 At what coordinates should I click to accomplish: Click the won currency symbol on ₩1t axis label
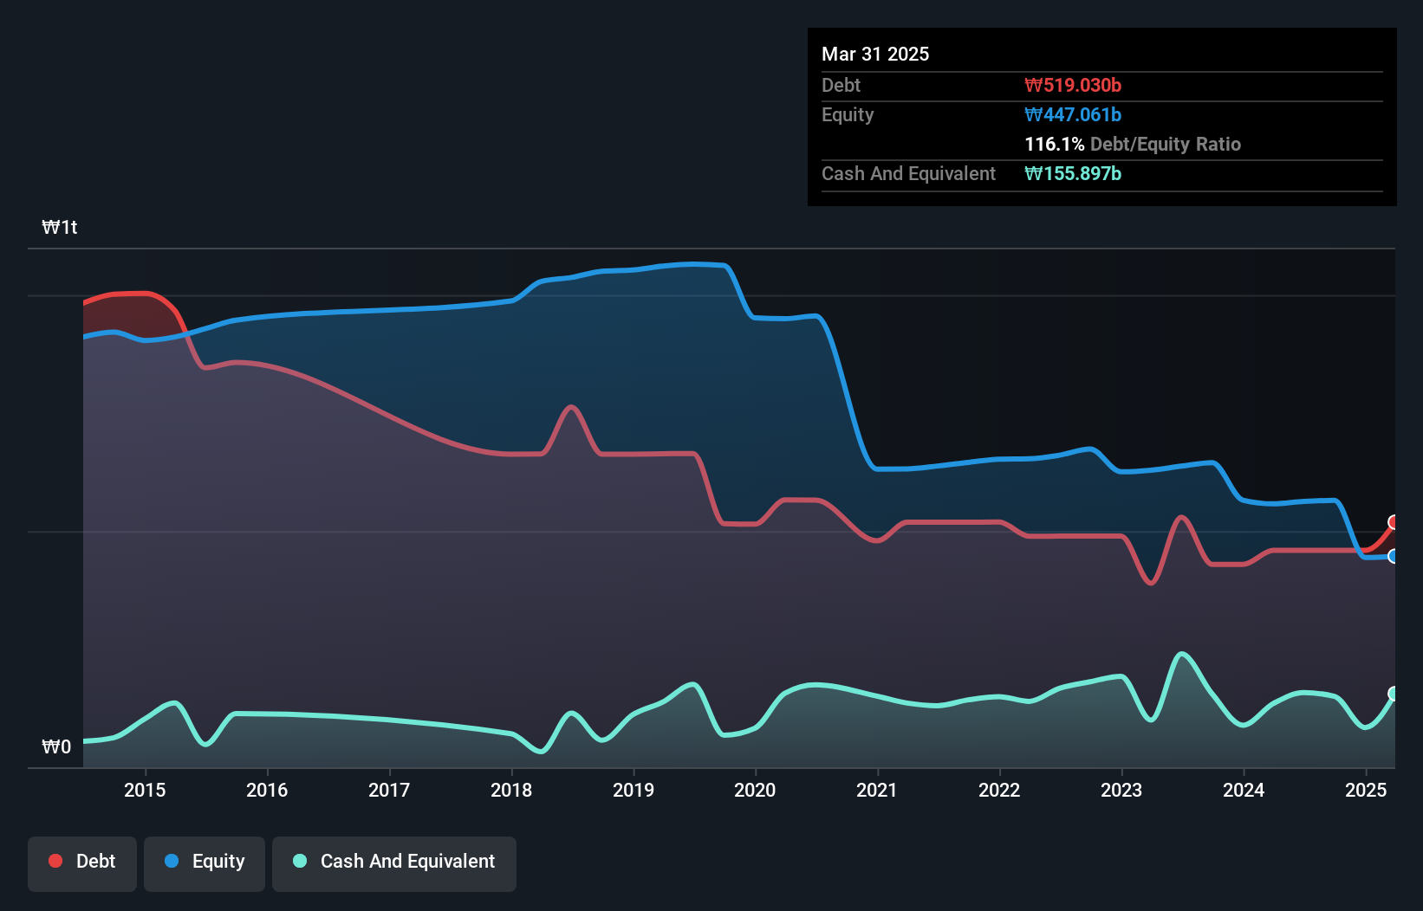click(x=50, y=226)
